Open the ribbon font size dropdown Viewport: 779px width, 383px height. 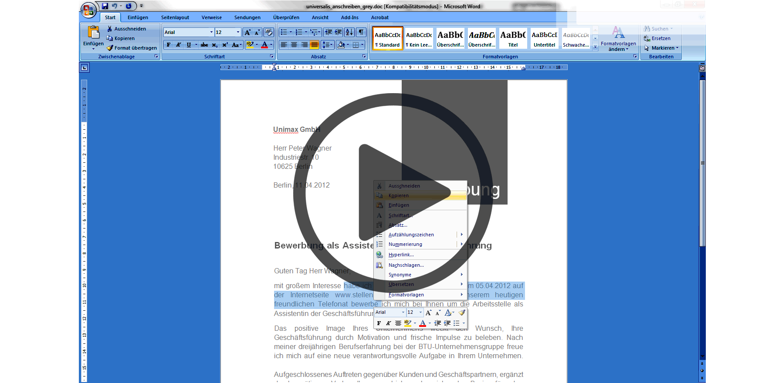tap(238, 32)
